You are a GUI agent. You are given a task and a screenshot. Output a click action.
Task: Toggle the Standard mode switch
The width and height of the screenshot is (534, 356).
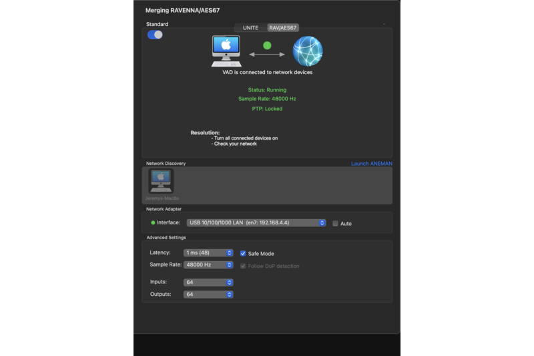(155, 35)
